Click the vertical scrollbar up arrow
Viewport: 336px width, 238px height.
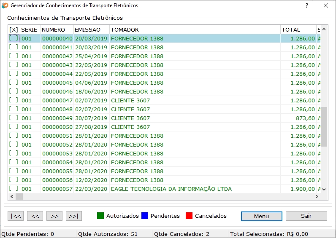(x=324, y=29)
